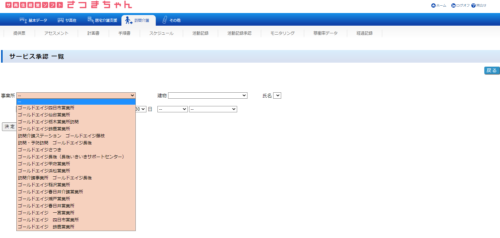Image resolution: width=500 pixels, height=238 pixels.
Task: Click the Home icon in the header
Action: click(x=433, y=6)
